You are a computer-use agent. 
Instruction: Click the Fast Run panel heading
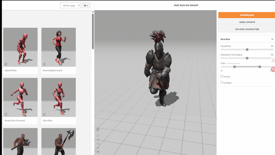tap(225, 39)
